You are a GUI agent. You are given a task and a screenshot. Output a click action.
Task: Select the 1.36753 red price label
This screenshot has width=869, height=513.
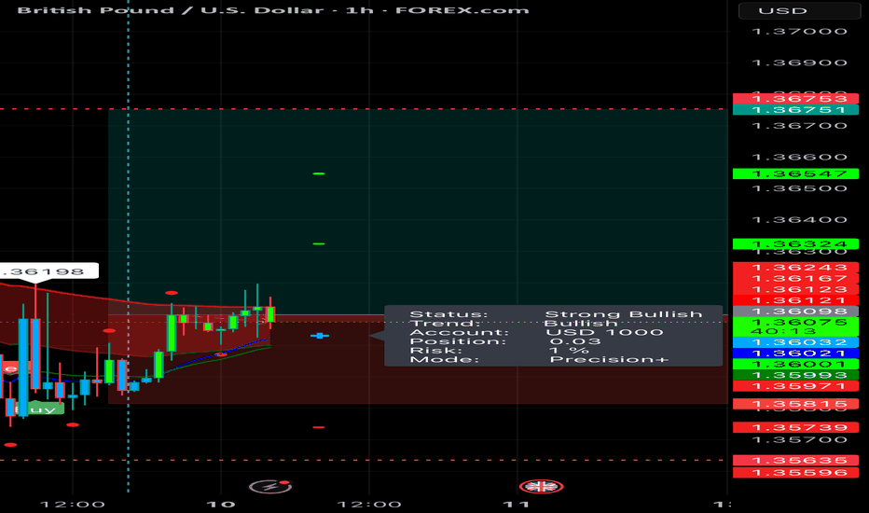[796, 99]
